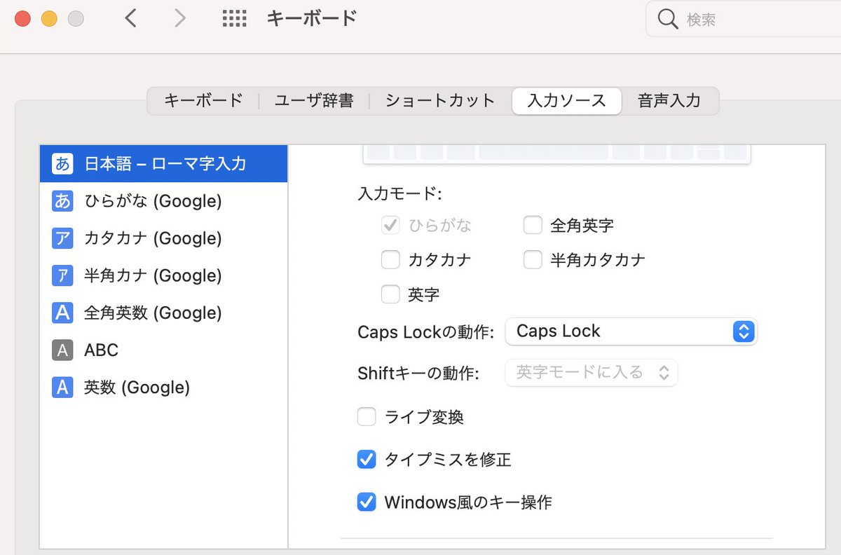Enable the 全角英字 input mode checkbox

533,225
